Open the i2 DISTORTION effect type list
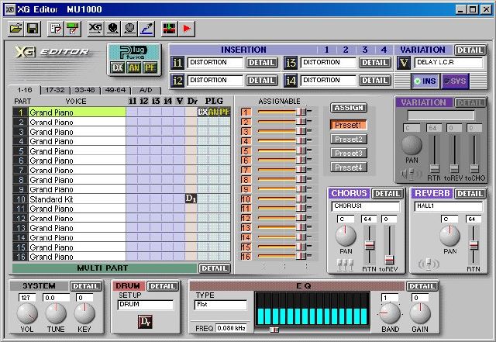Viewport: 496px width, 342px height. 215,81
